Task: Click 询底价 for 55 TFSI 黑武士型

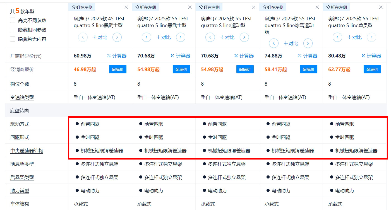Action: click(181, 69)
